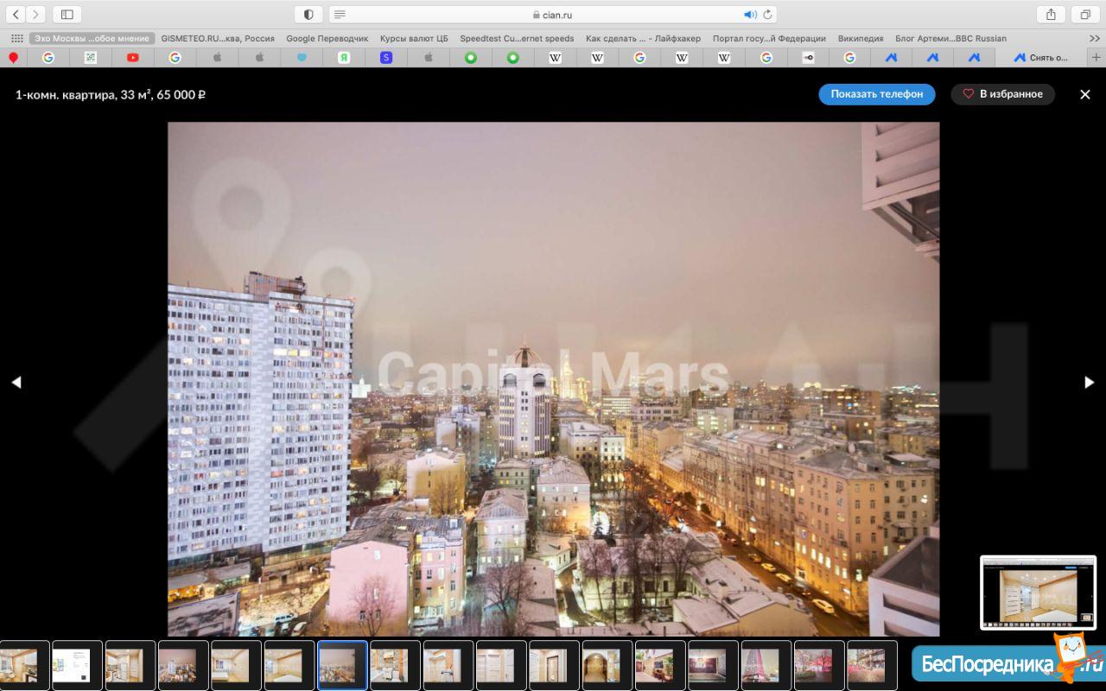
Task: Close the photo gallery viewer
Action: click(x=1085, y=94)
